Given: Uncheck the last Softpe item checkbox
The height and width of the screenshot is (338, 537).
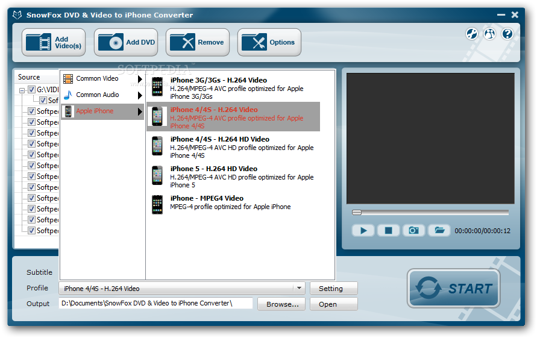Looking at the screenshot, I should 31,231.
